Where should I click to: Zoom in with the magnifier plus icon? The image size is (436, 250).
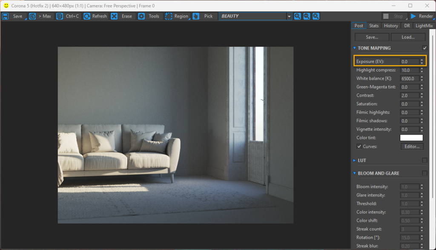298,16
